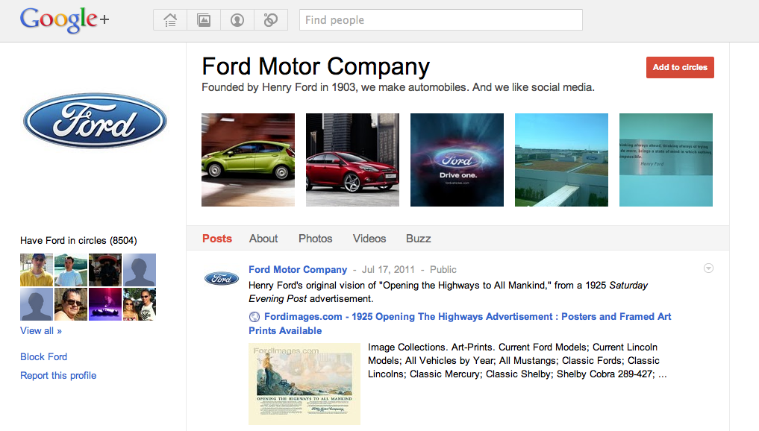
Task: Open the Photos icon in top bar
Action: 204,20
